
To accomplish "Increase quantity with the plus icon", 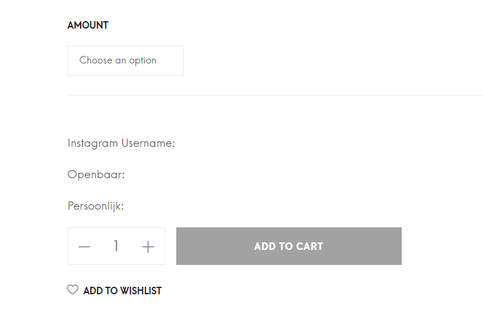I will coord(148,246).
